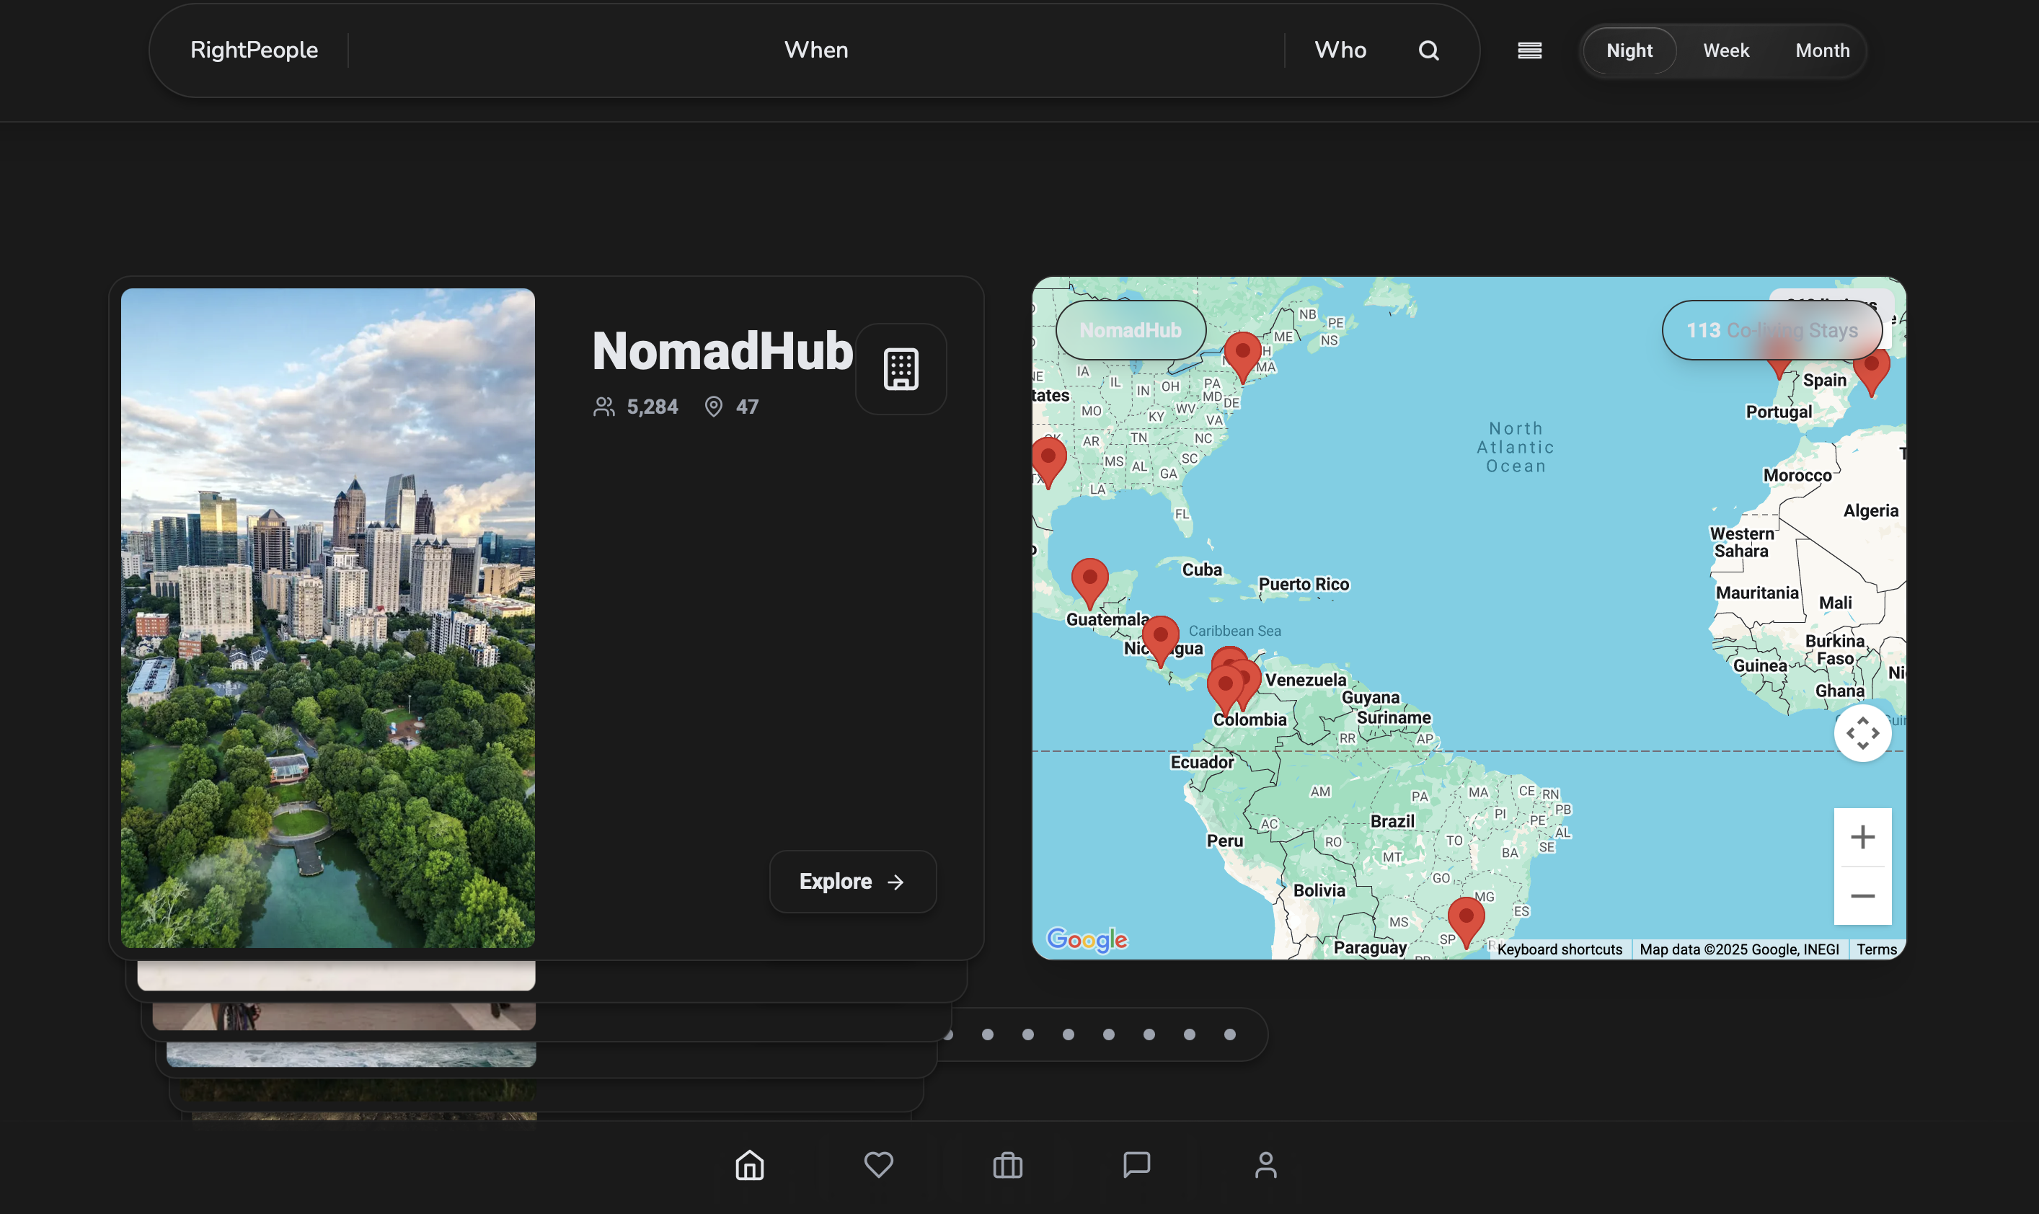This screenshot has height=1214, width=2039.
Task: Click the 113 Co-living Stays pill
Action: click(x=1772, y=330)
